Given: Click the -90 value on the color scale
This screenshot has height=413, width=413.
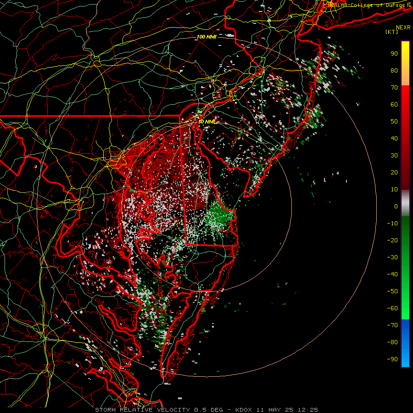Looking at the screenshot, I should [x=392, y=359].
